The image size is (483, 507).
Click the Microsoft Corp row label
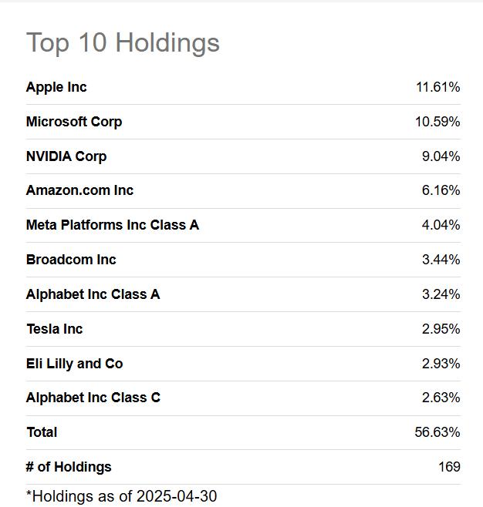tap(74, 122)
